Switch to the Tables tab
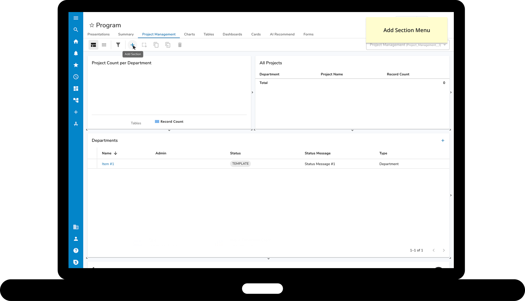 209,34
